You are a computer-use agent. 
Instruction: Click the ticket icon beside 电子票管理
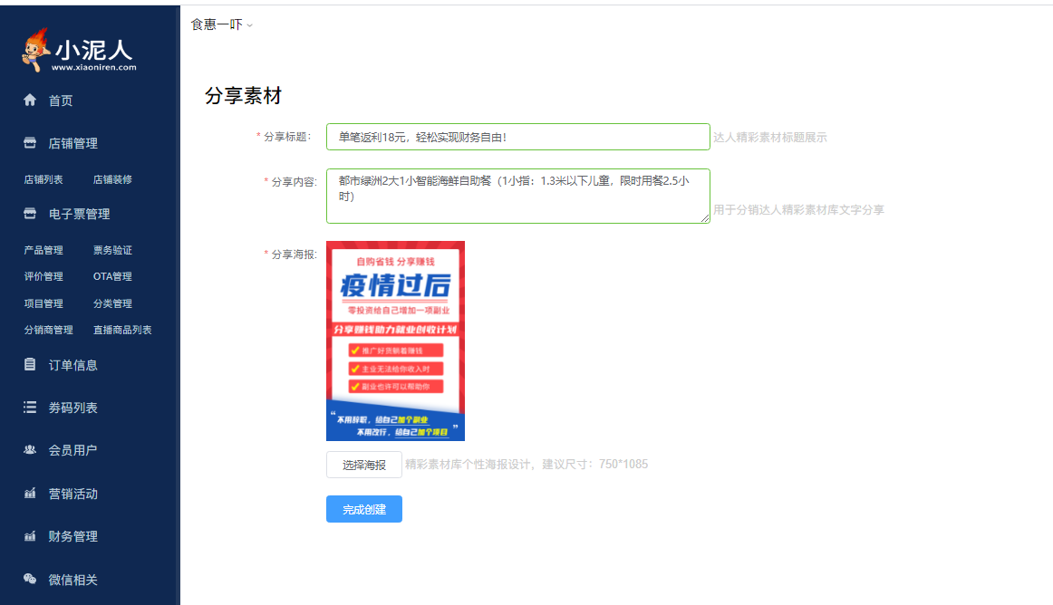[x=30, y=214]
